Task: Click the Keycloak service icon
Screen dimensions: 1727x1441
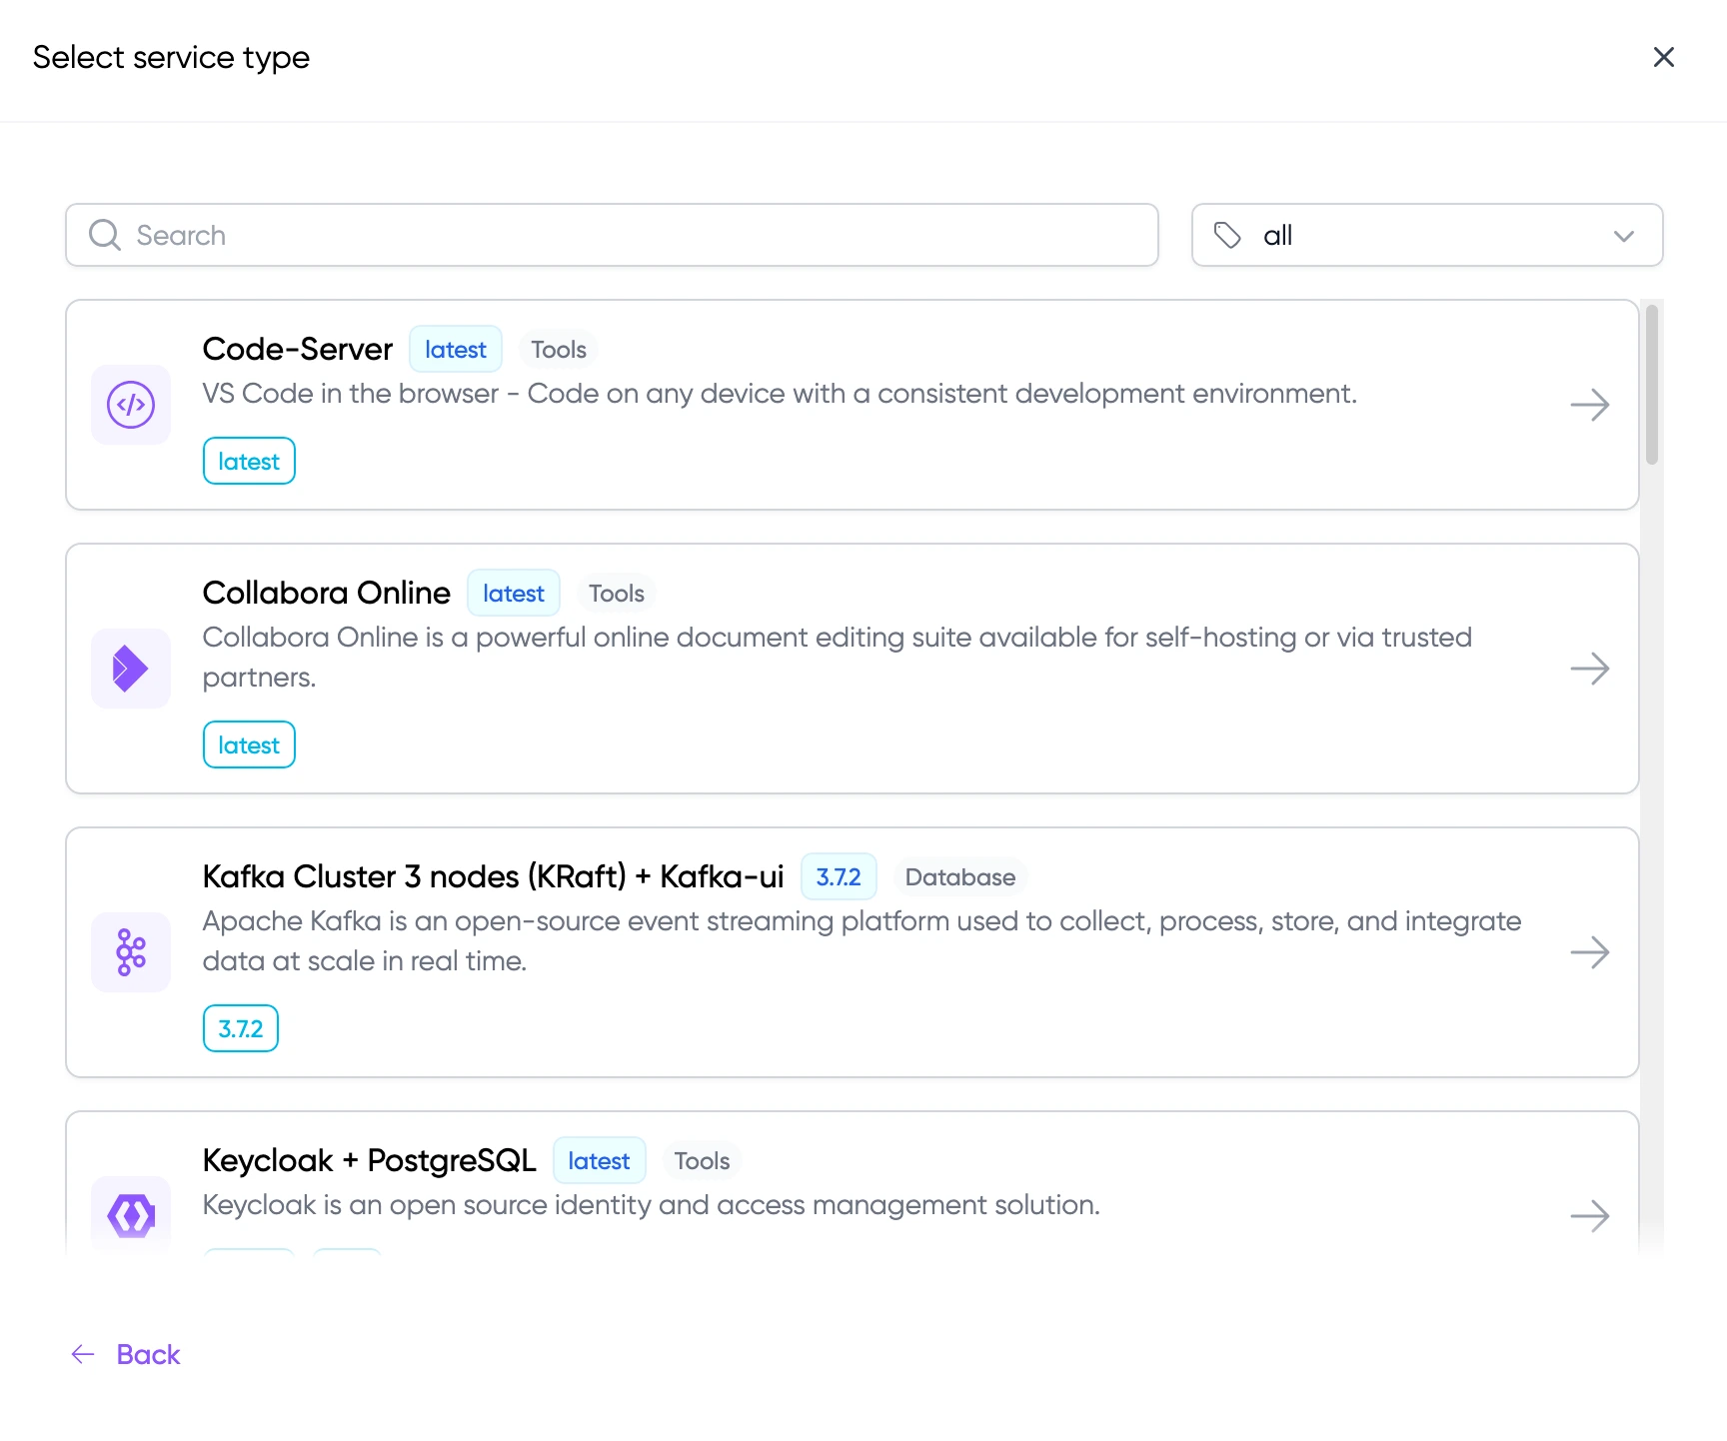Action: pos(130,1215)
